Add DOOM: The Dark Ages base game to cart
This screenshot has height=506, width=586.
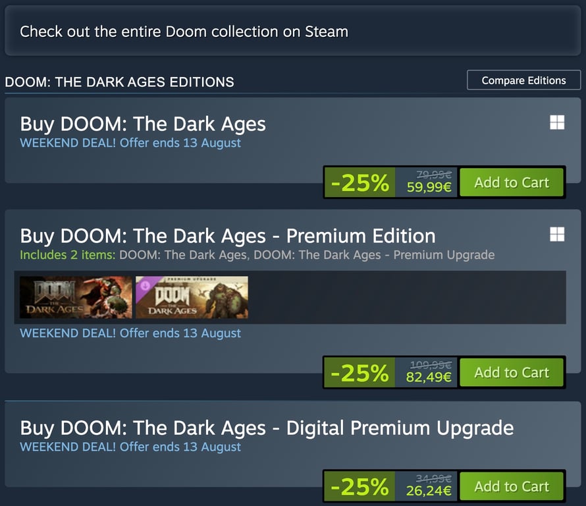512,183
